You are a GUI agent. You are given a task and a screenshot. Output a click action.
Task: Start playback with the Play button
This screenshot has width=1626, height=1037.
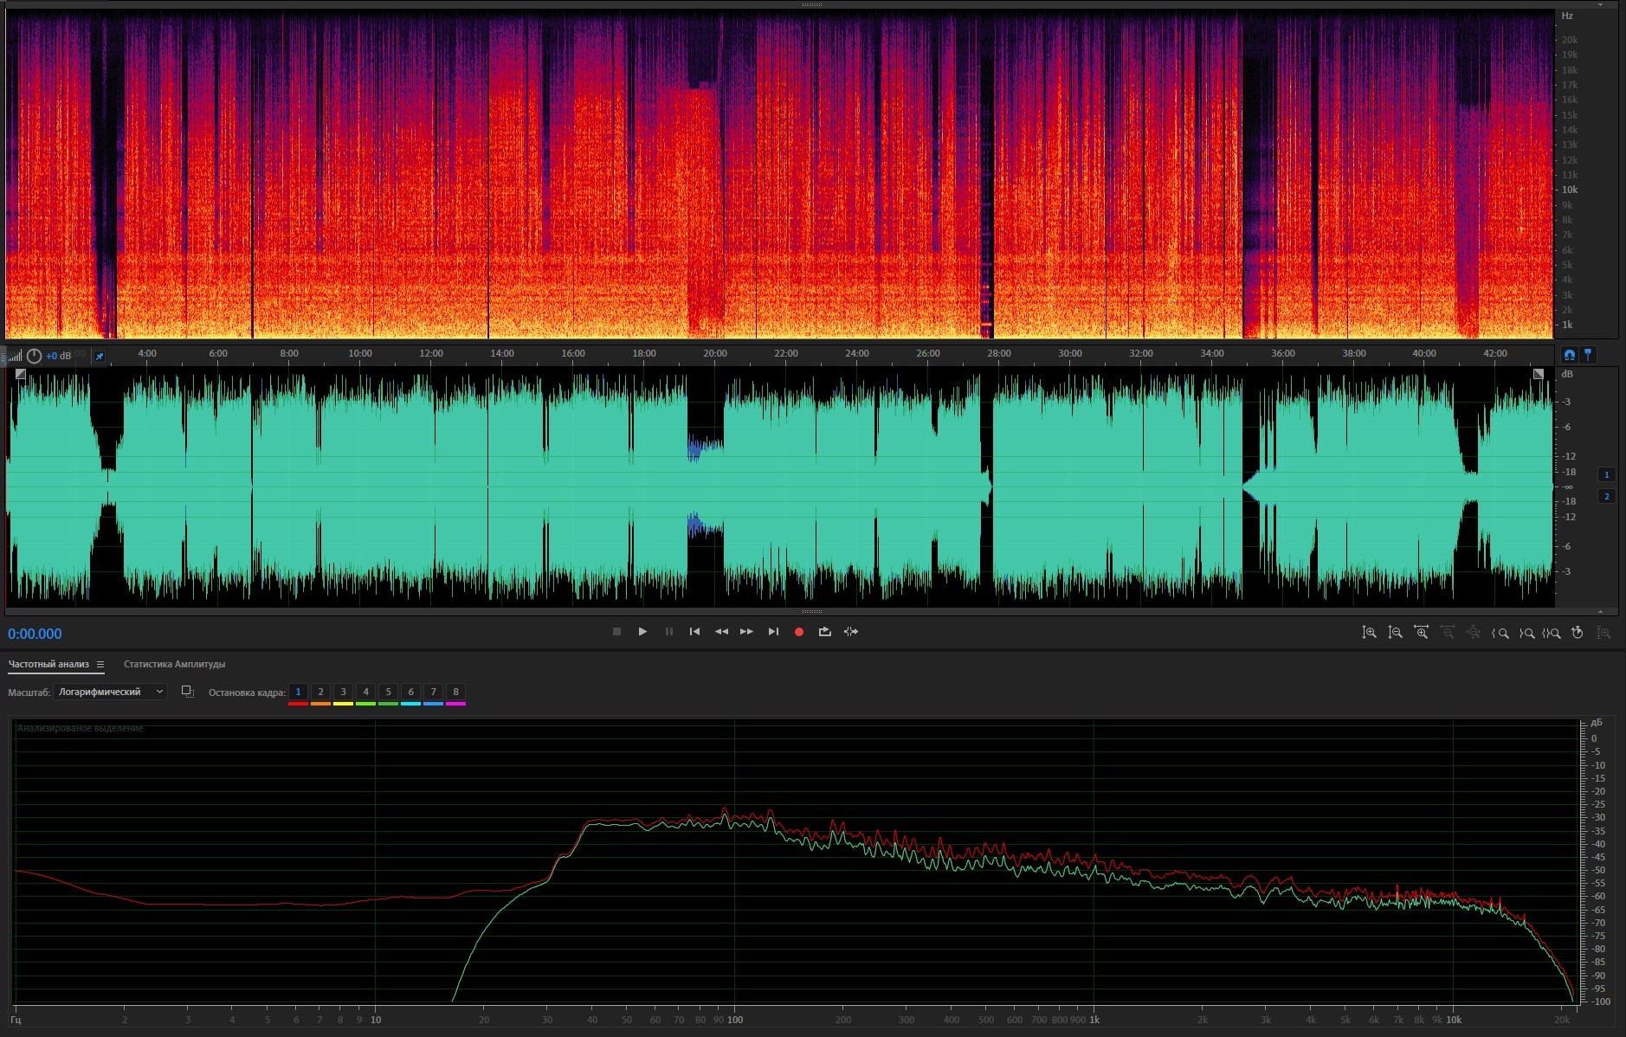(642, 632)
